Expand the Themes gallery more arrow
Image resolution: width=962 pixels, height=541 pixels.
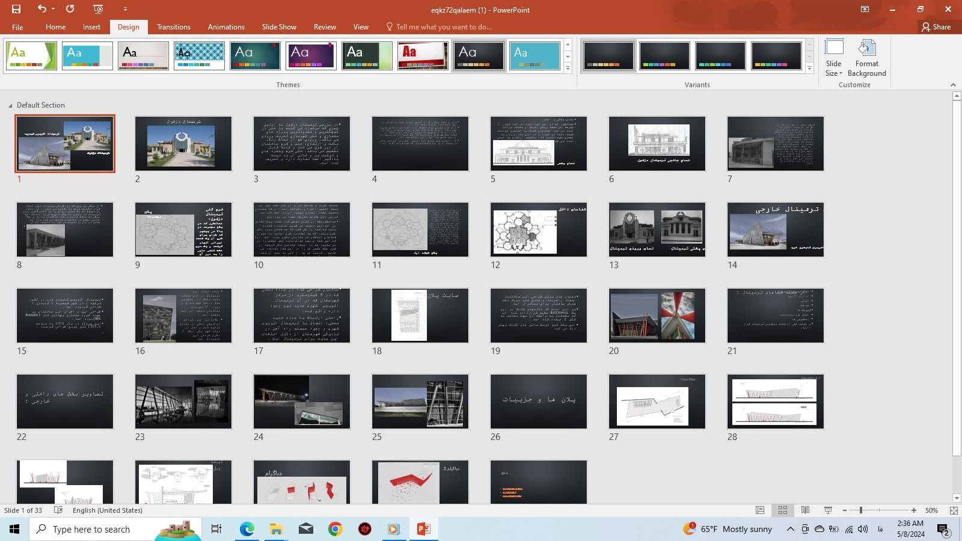[568, 69]
